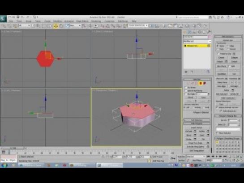This screenshot has width=244, height=183.
Task: Save file via quick access floppy icon
Action: (18, 17)
